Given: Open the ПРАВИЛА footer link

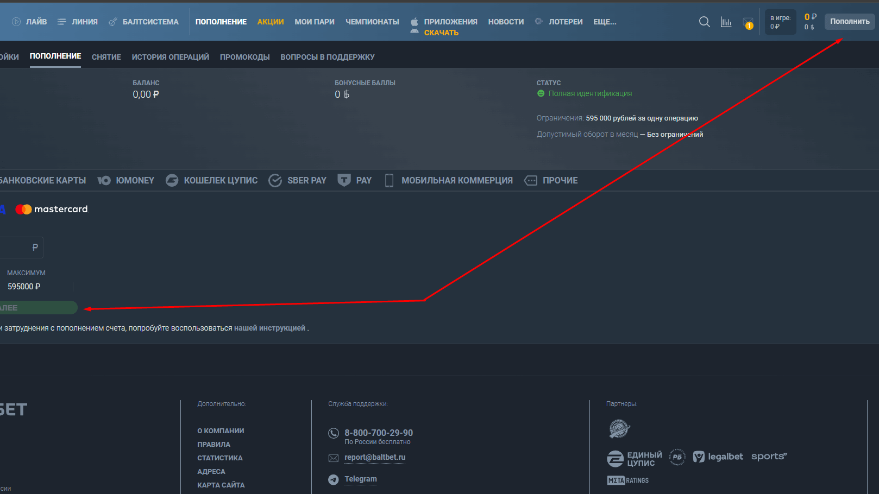Looking at the screenshot, I should click(214, 444).
